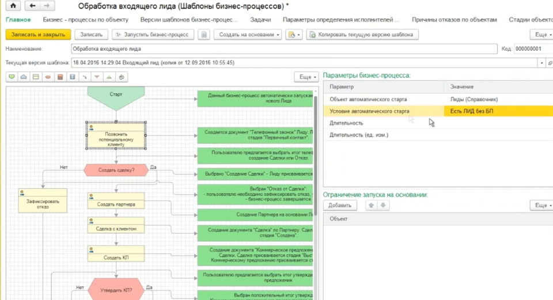Viewport: 553px width, 300px height.
Task: Insert a red choice-switch shape
Action: point(60,77)
